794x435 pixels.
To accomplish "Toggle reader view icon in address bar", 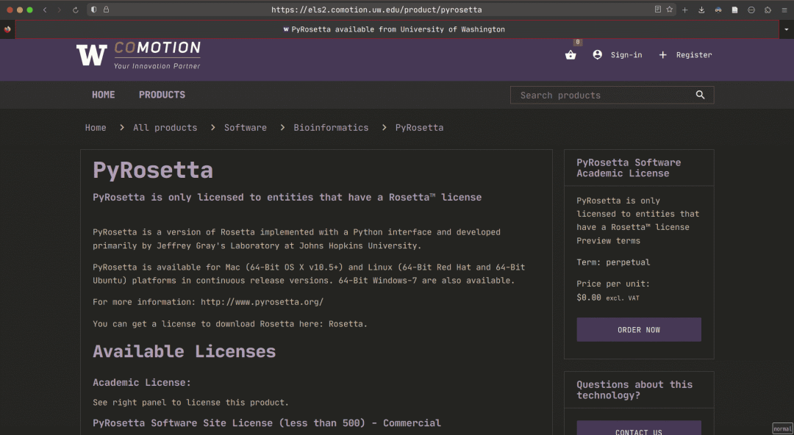I will click(657, 10).
